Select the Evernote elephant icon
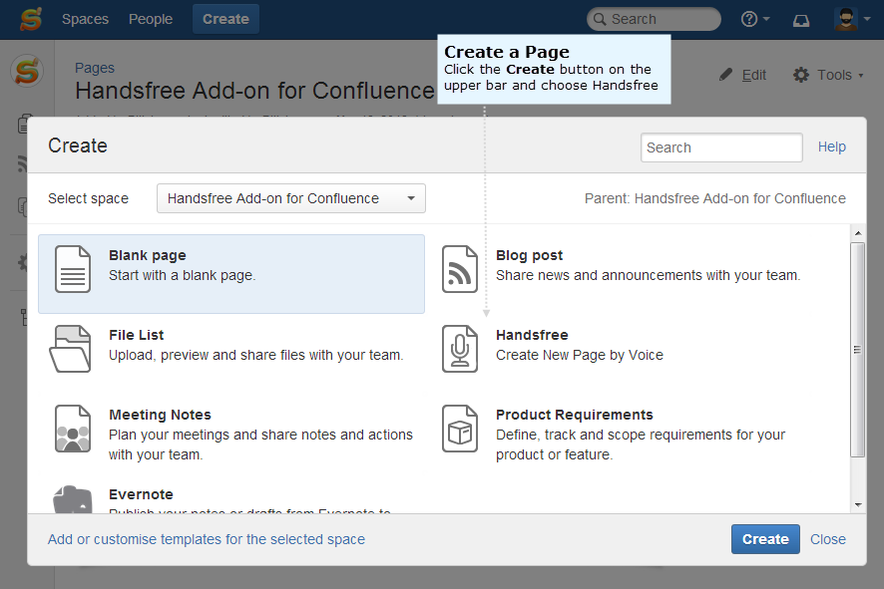The height and width of the screenshot is (589, 884). (x=73, y=499)
